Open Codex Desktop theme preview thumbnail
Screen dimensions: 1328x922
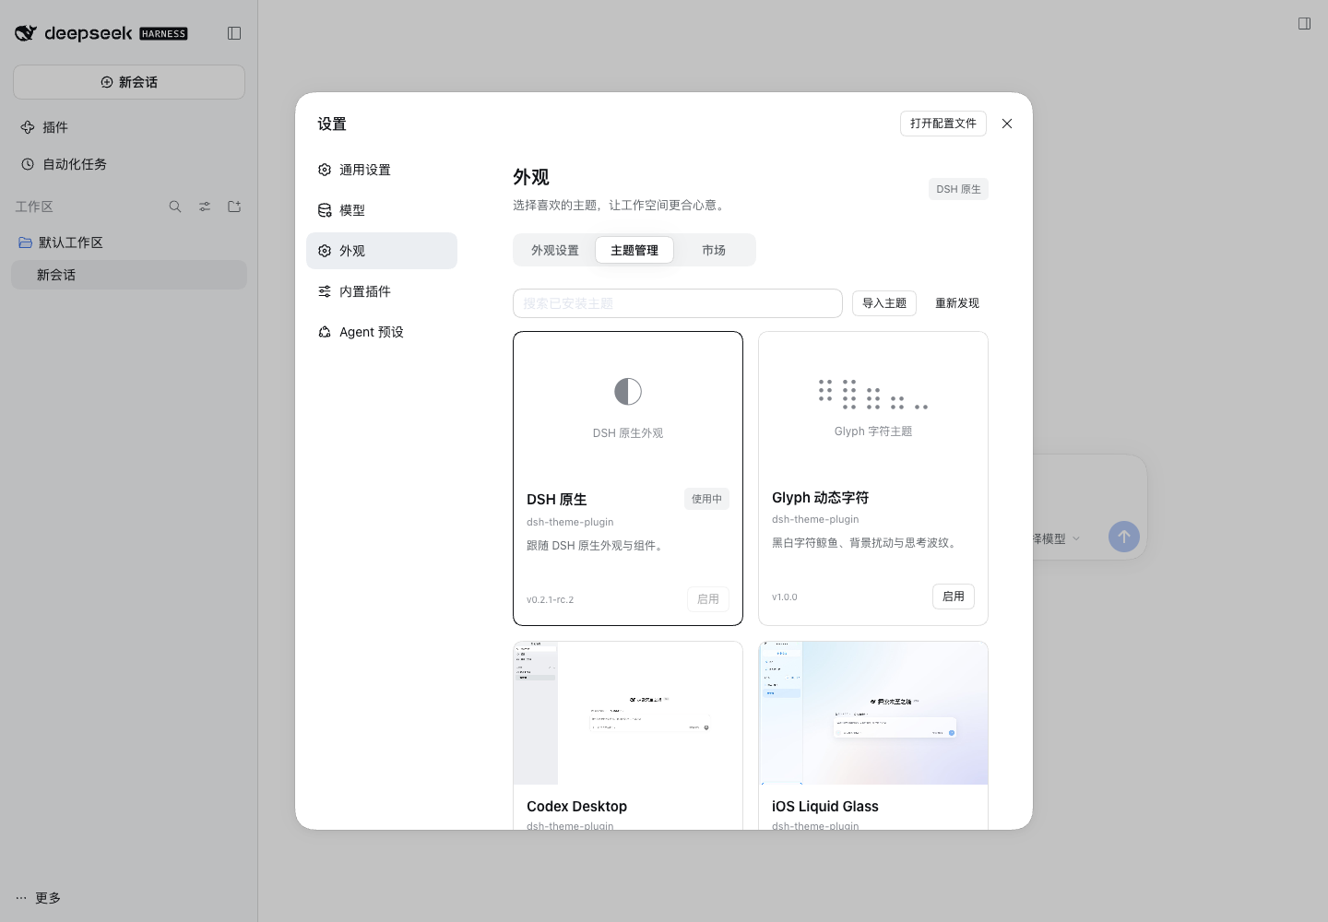pos(628,714)
